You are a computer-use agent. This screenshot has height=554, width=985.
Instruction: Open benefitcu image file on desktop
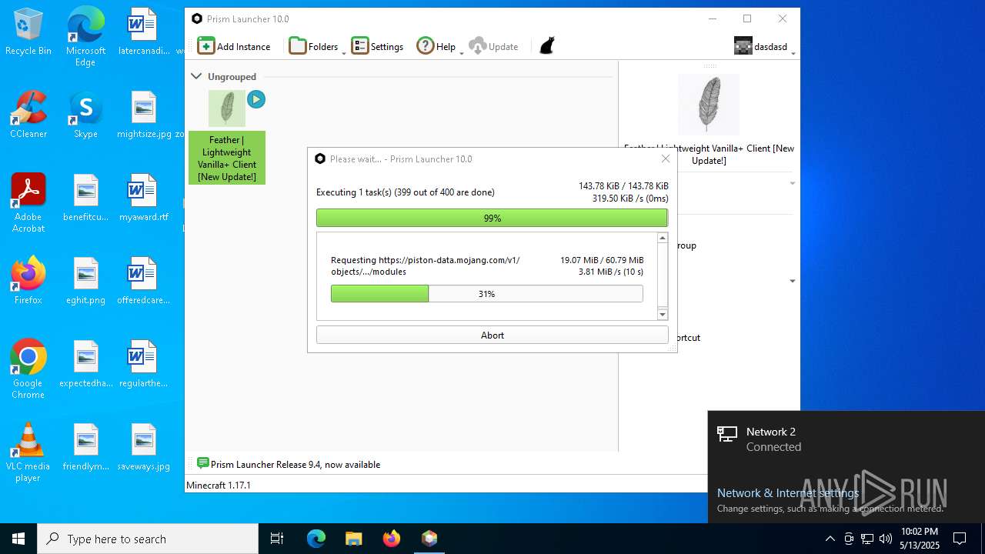pyautogui.click(x=85, y=199)
